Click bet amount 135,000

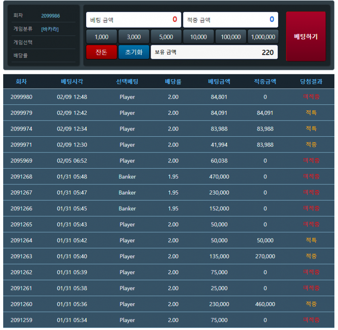[x=219, y=256]
